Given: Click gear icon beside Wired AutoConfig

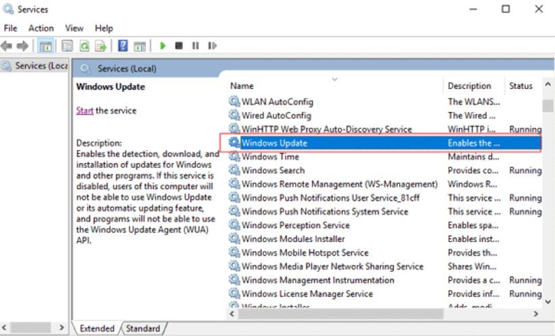Looking at the screenshot, I should (234, 115).
